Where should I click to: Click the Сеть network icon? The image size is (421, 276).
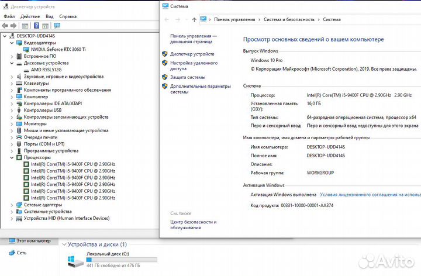click(12, 253)
